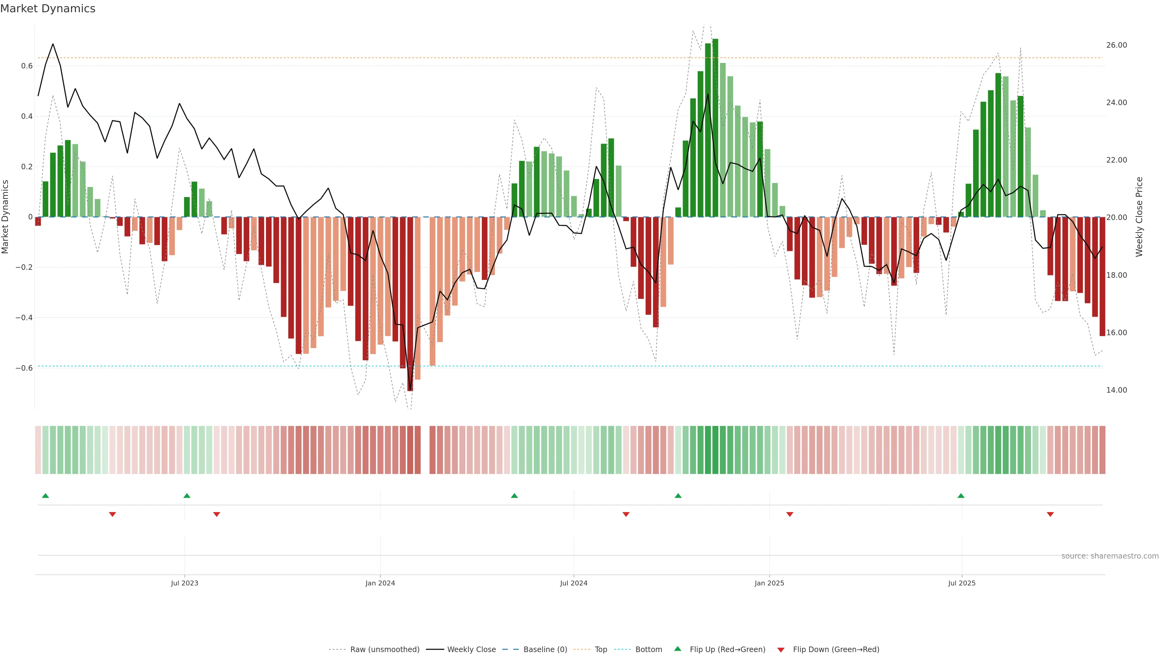Click the rightmost red flip-down triangle marker
Image resolution: width=1174 pixels, height=660 pixels.
(1050, 514)
